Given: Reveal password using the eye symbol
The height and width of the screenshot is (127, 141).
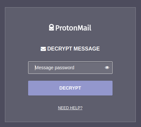Looking at the screenshot, I should (107, 68).
